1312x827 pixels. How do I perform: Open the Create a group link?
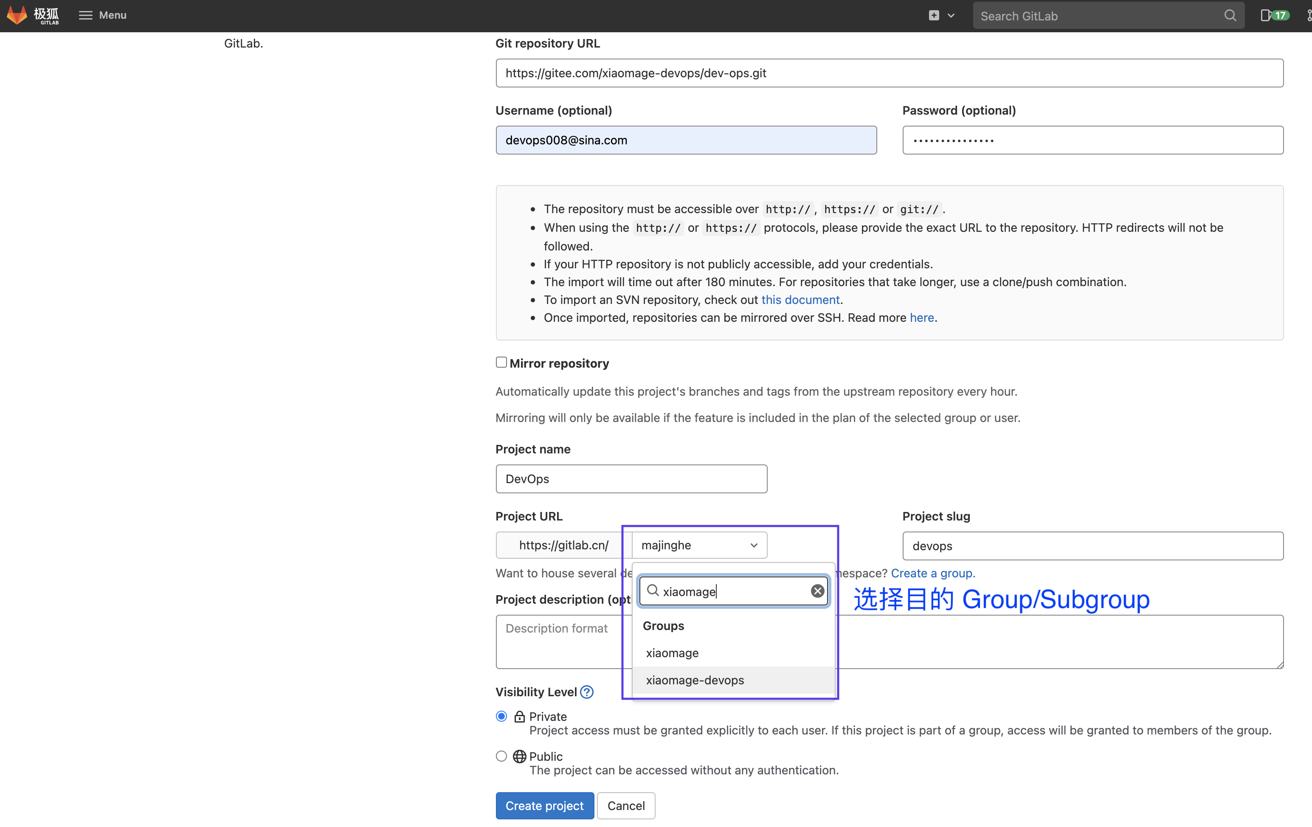point(932,573)
